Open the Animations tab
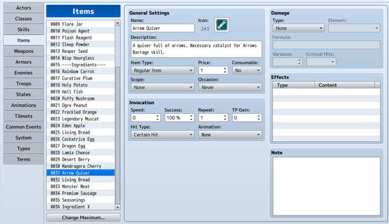The image size is (389, 224). [x=24, y=105]
